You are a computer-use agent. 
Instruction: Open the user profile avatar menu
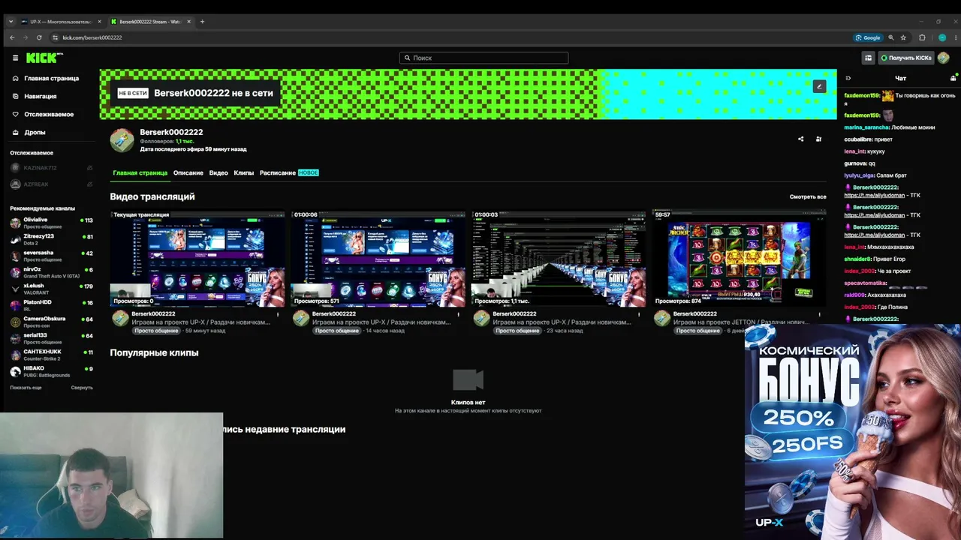pos(944,58)
